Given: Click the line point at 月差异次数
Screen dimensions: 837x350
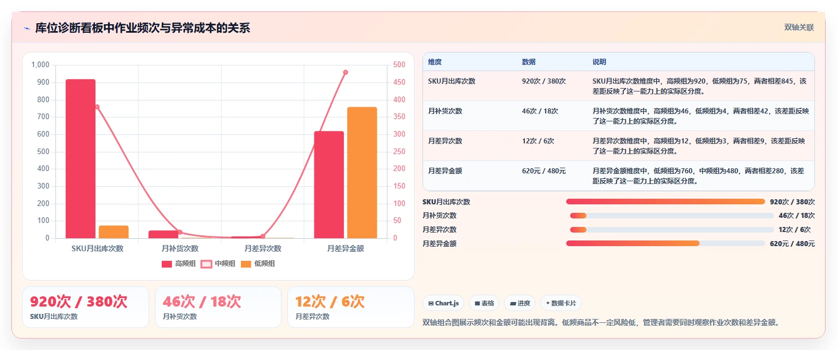Looking at the screenshot, I should 262,236.
